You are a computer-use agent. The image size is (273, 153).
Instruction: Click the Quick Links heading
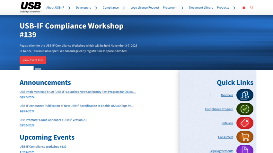(235, 83)
